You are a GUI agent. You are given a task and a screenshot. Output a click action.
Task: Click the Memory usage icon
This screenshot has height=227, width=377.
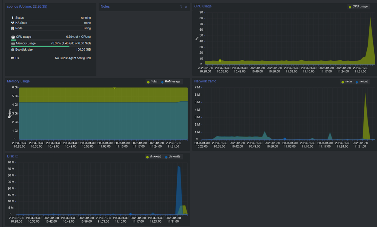[13, 43]
